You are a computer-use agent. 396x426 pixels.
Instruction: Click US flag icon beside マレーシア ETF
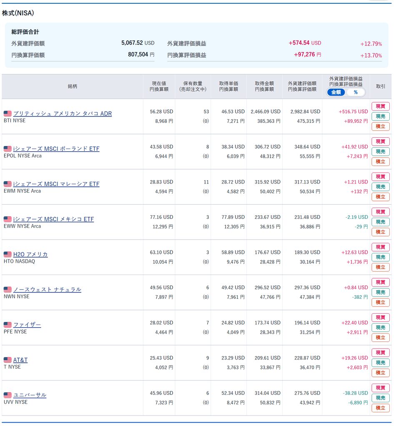tap(8, 184)
